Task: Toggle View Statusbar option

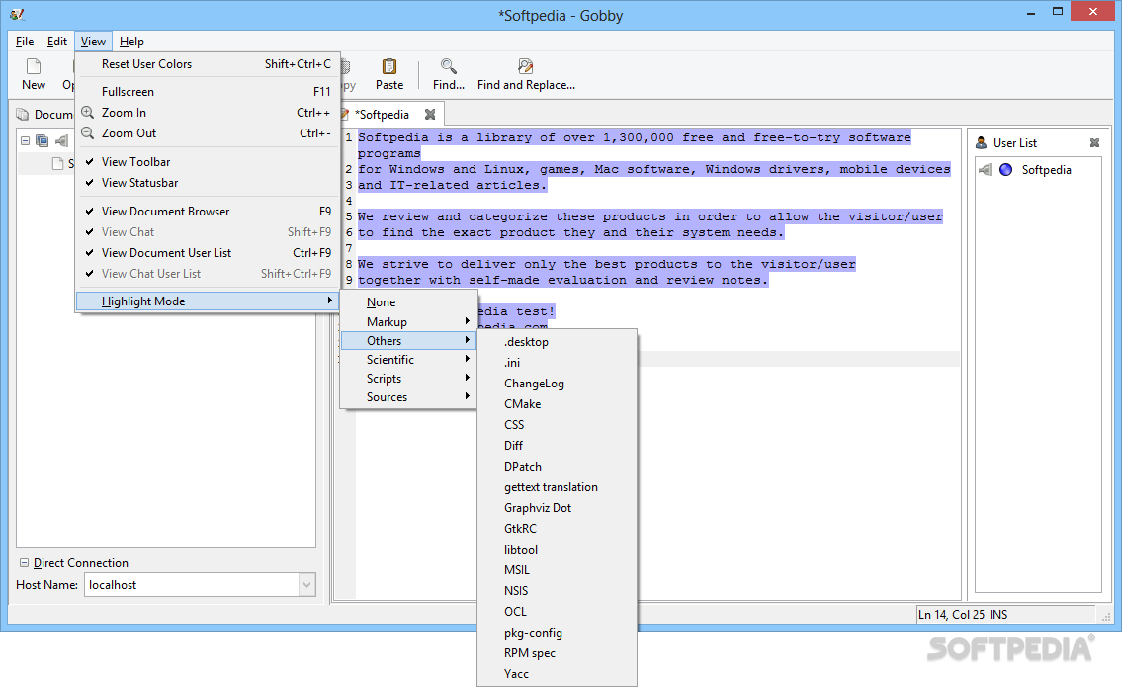Action: [208, 183]
